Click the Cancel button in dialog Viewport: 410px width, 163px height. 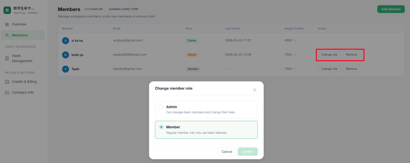(x=227, y=152)
